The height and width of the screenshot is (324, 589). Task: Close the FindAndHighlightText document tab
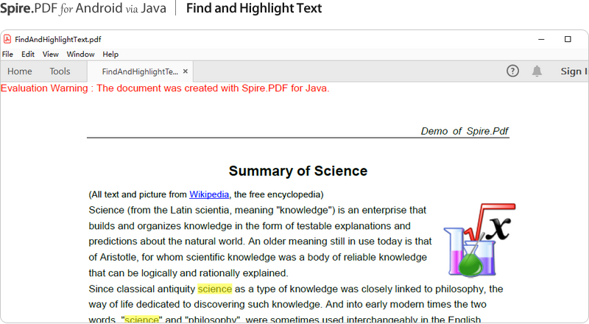click(x=186, y=71)
